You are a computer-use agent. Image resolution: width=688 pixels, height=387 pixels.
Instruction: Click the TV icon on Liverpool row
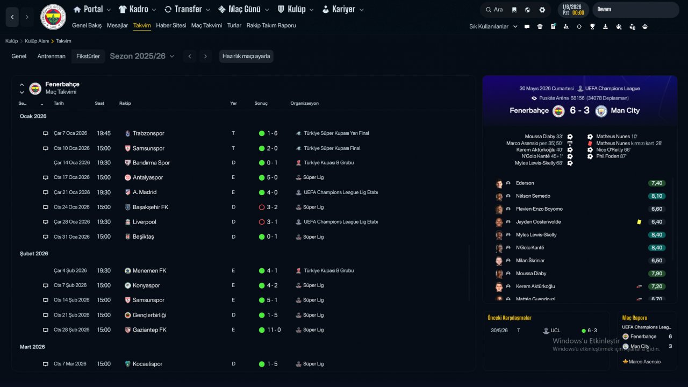[x=46, y=222]
